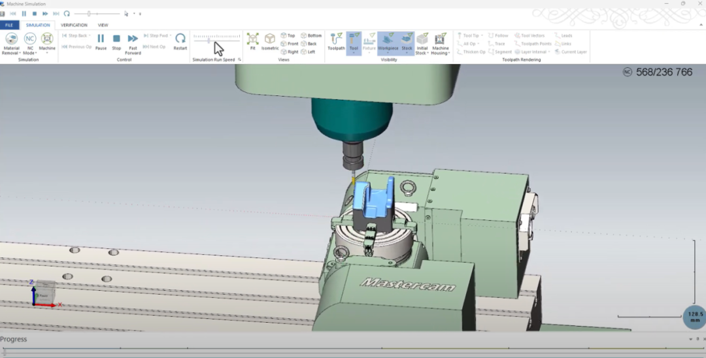Viewport: 706px width, 358px height.
Task: Expand the Machine Housing dropdown arrow
Action: (449, 53)
